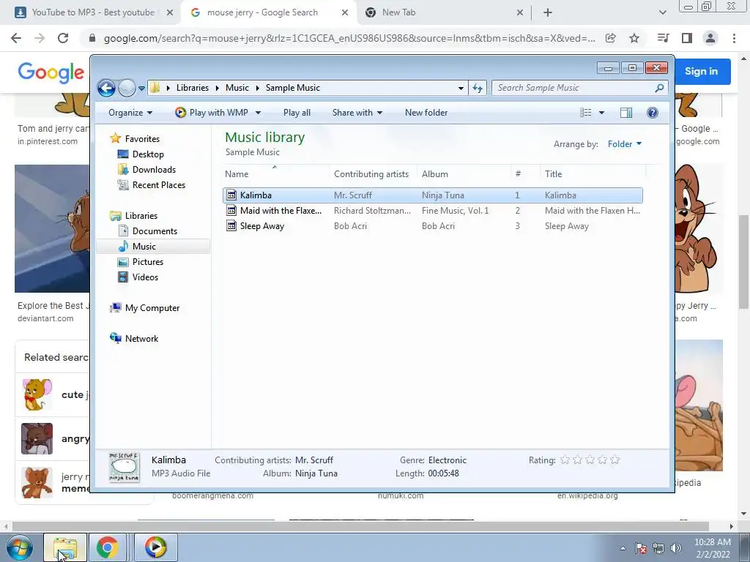Screen dimensions: 750x562
Task: Click the Chrome taskbar icon
Action: 107,547
